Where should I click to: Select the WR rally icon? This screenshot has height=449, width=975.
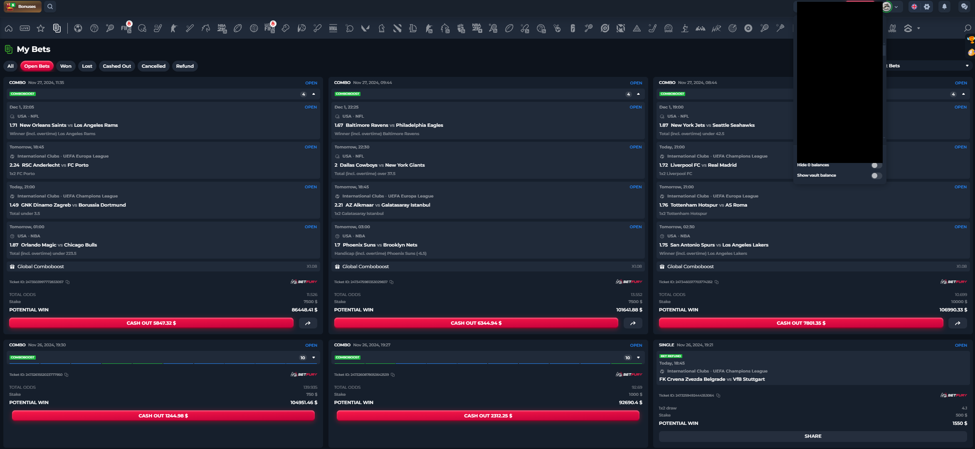pyautogui.click(x=716, y=28)
